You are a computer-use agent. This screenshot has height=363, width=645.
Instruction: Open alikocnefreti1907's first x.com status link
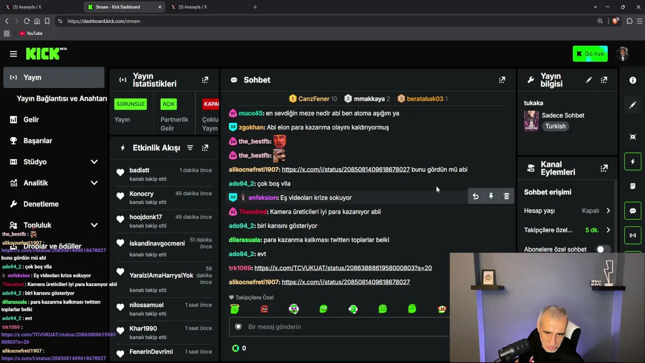point(346,169)
